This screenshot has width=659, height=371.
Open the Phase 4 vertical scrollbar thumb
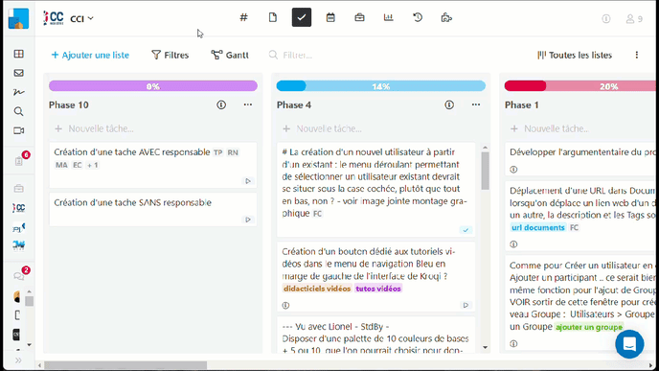486,171
